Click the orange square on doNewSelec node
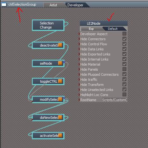The image size is (148, 148). (60, 117)
